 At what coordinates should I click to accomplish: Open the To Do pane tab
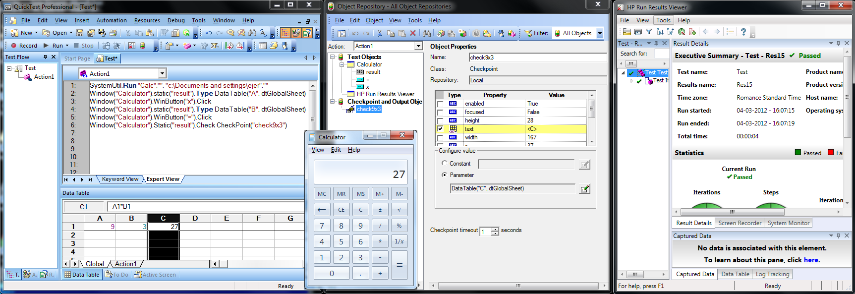(116, 275)
